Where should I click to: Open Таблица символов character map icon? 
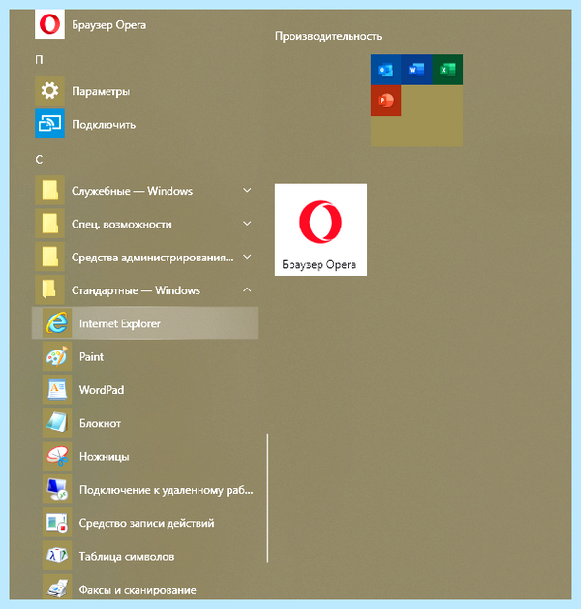click(x=57, y=556)
